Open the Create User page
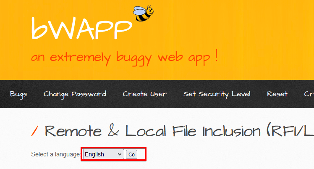 [144, 94]
